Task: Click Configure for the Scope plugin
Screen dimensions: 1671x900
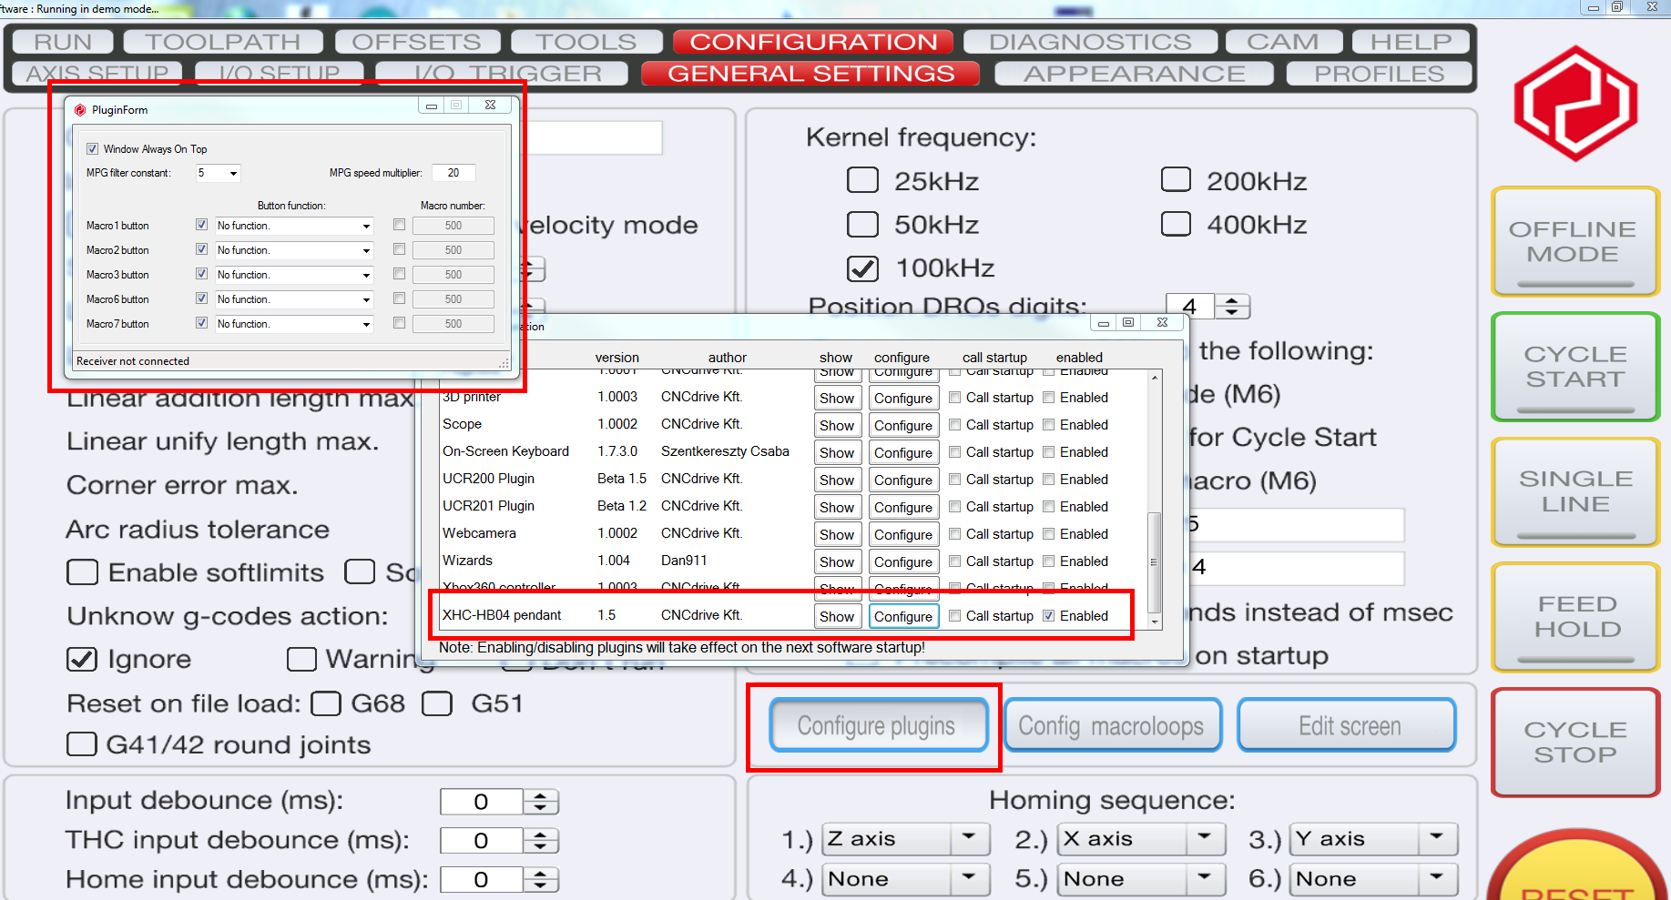Action: (x=903, y=425)
